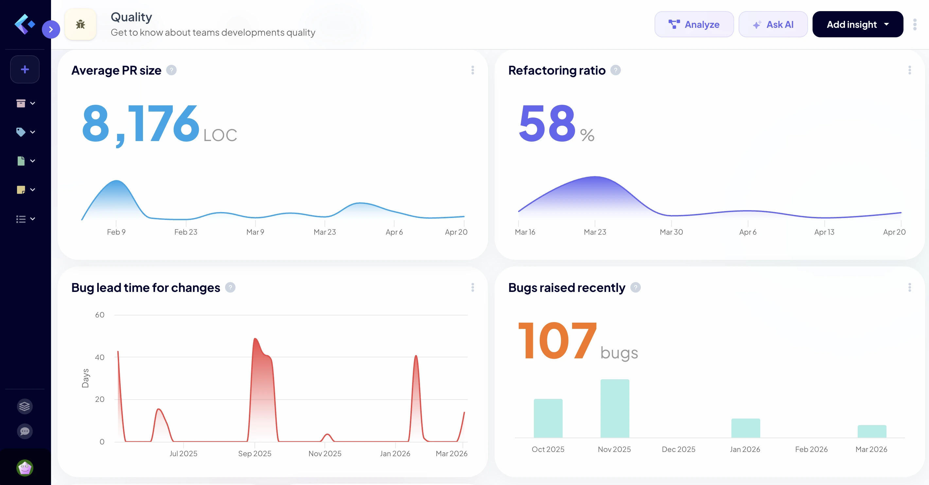Open the user avatar at sidebar bottom
This screenshot has height=485, width=929.
point(25,468)
